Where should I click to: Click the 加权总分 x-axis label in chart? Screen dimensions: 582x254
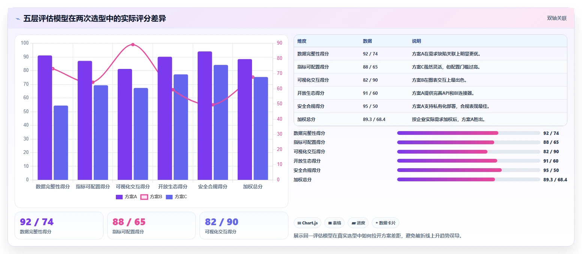click(253, 187)
